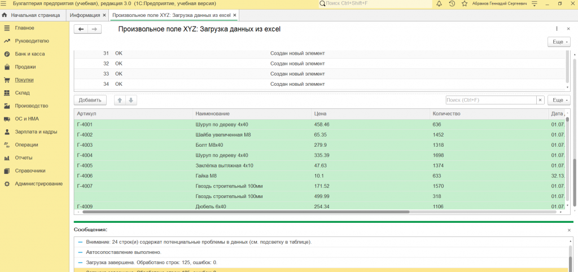Open table Еще dropdown
The image size is (578, 272).
(x=559, y=100)
